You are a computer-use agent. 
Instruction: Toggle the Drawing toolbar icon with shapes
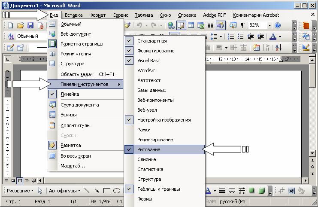[221, 25]
